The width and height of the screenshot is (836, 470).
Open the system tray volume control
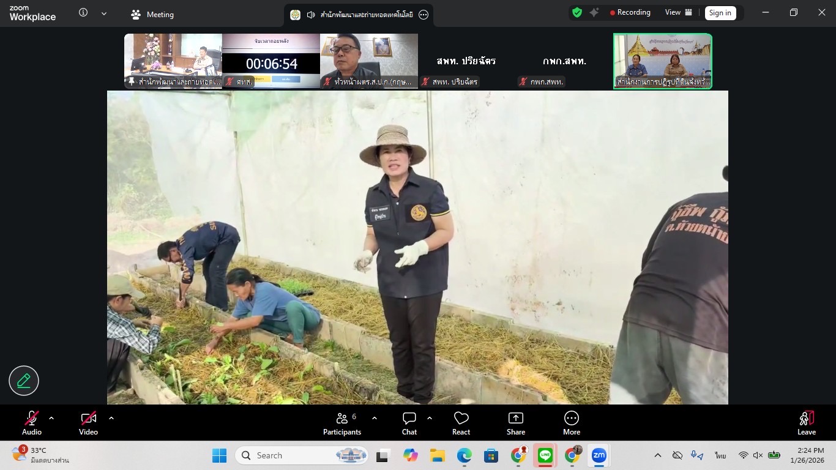pos(758,455)
